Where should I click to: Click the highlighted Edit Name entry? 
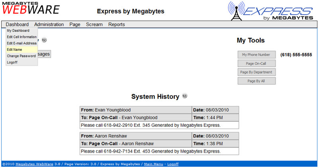[14, 50]
